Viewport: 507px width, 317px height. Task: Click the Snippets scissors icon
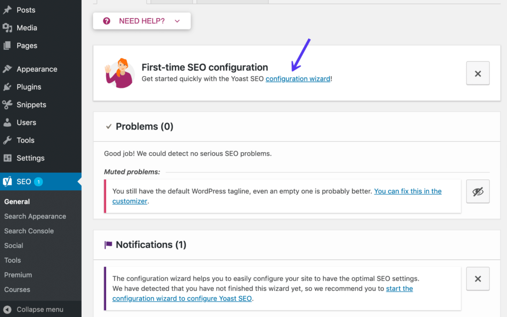click(8, 104)
